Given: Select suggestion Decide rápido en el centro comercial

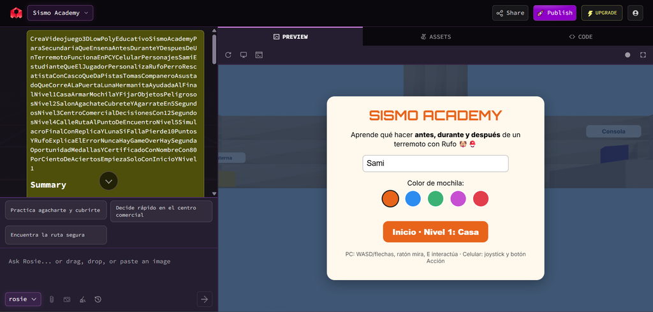Looking at the screenshot, I should pos(161,211).
